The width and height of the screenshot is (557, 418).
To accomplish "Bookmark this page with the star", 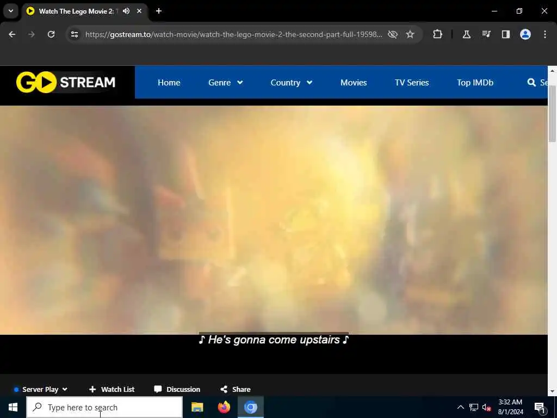I will (410, 34).
